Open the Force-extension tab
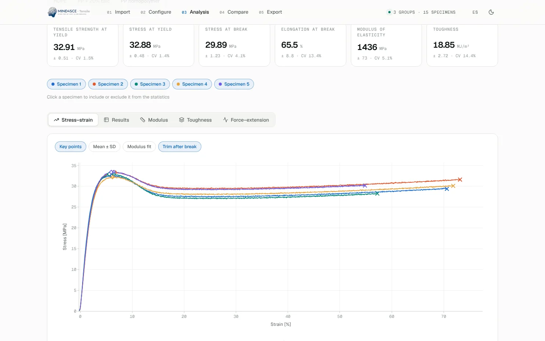 (246, 120)
